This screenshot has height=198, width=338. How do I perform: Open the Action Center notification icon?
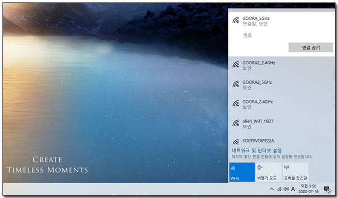[x=327, y=189]
